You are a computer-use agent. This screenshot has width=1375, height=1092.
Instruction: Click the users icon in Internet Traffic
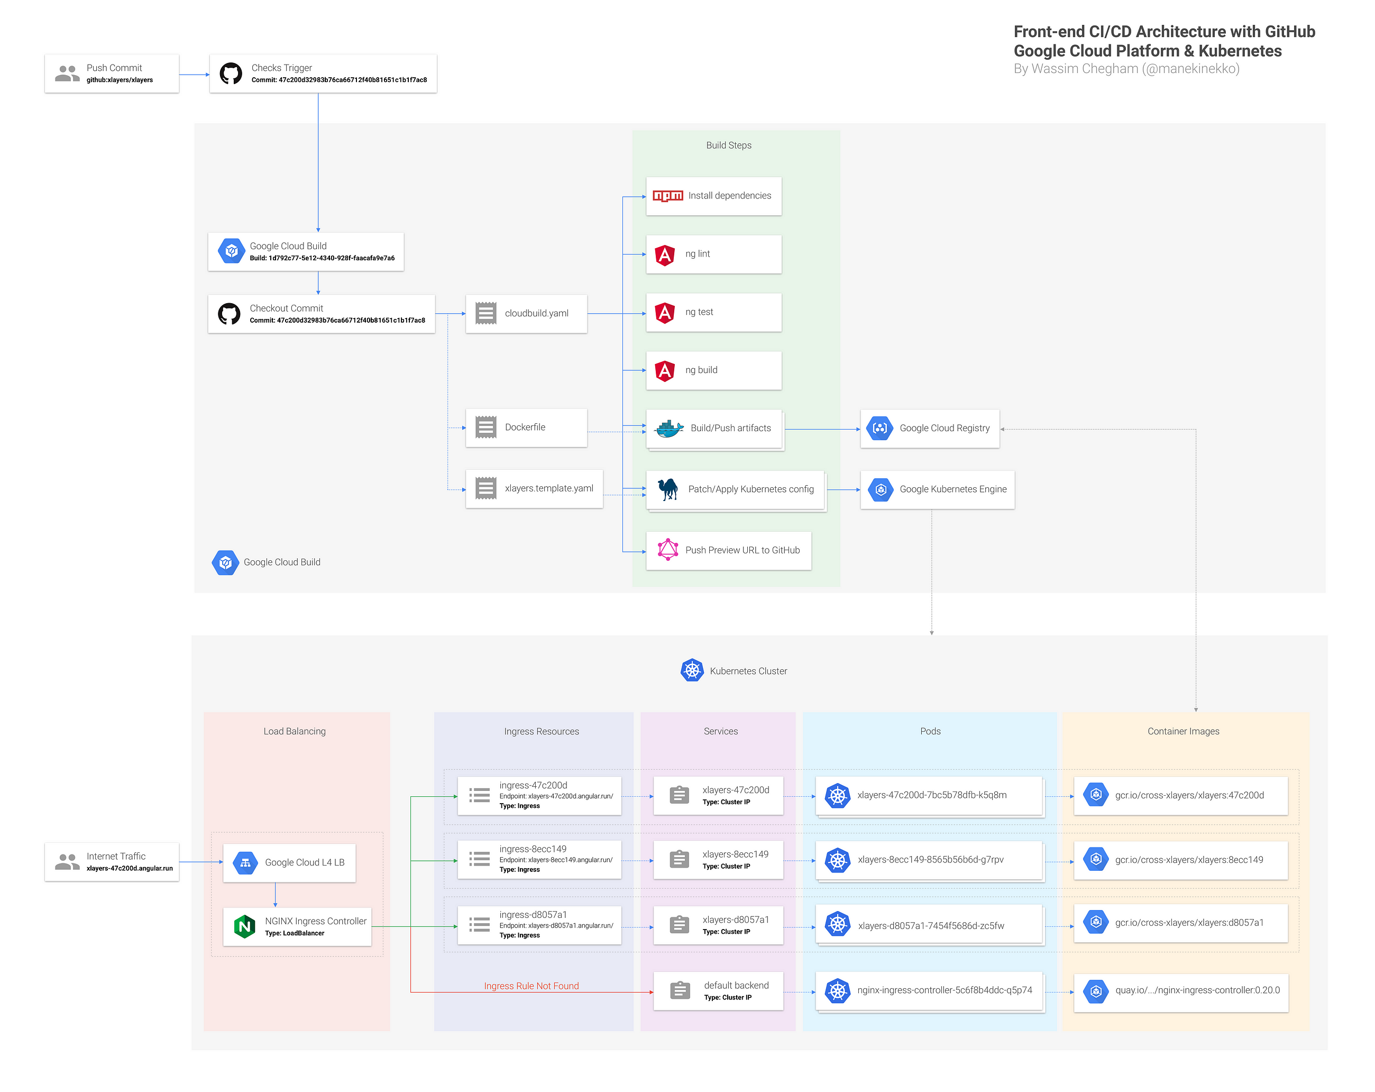tap(67, 862)
